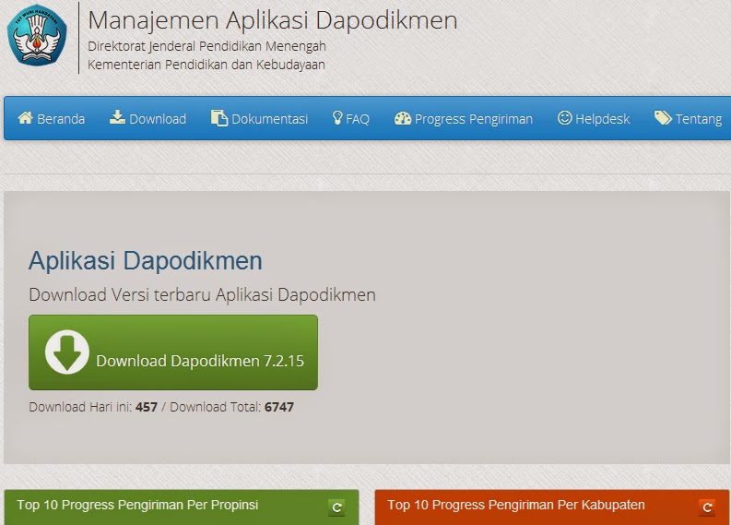
Task: Click the Direktorat Jenderal Pendidikan Menengah text
Action: [x=207, y=46]
